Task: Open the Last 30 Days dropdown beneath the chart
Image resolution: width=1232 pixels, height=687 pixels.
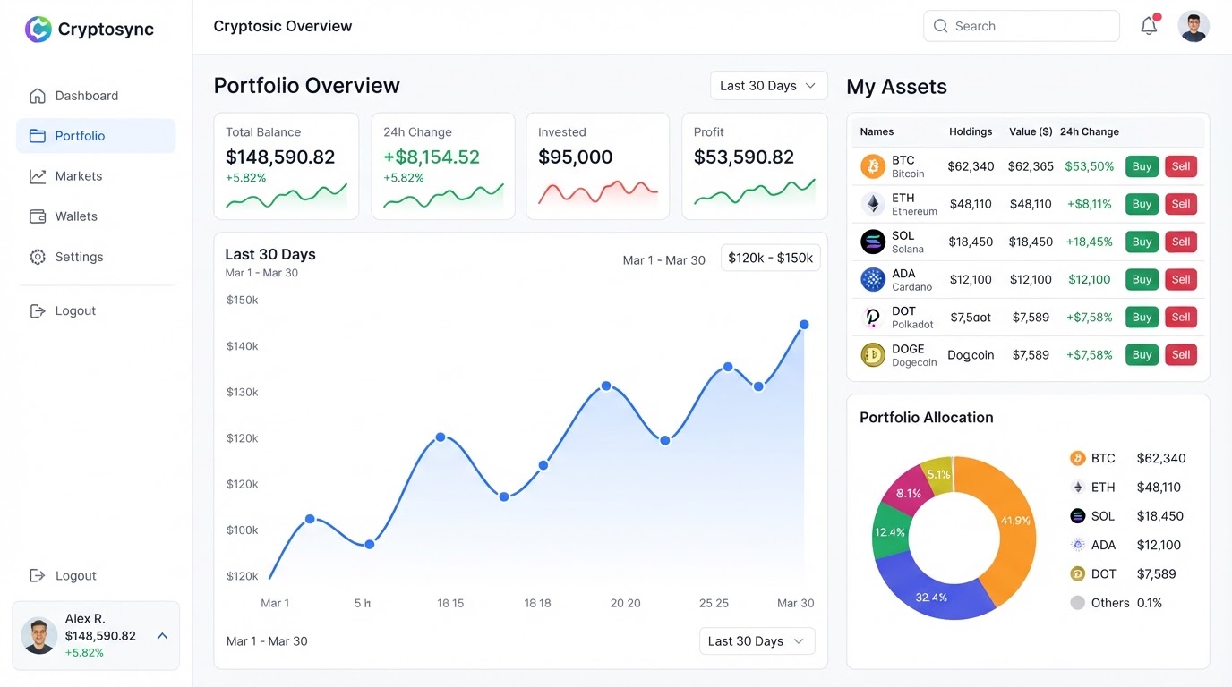Action: [757, 641]
